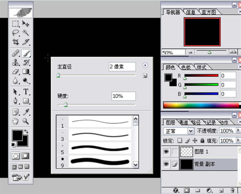Toggle lock all padlock icon
Viewport: 241px width, 194px height.
point(202,140)
